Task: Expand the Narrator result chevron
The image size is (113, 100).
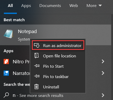Action: coord(103,73)
